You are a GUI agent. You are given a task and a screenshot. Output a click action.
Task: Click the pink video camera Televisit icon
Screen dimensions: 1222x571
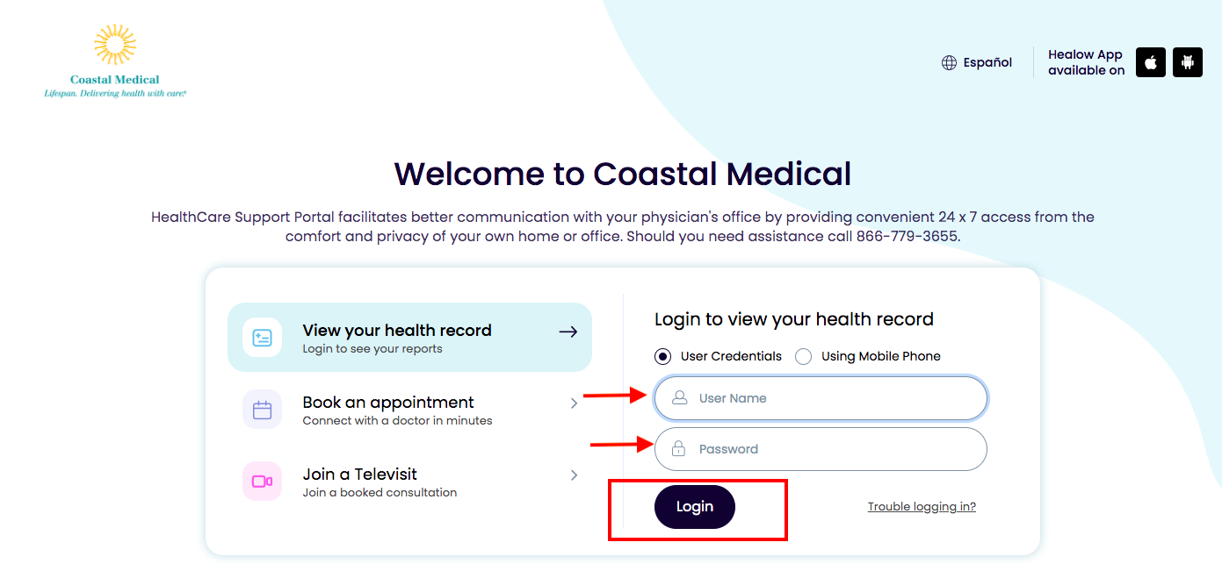click(262, 482)
